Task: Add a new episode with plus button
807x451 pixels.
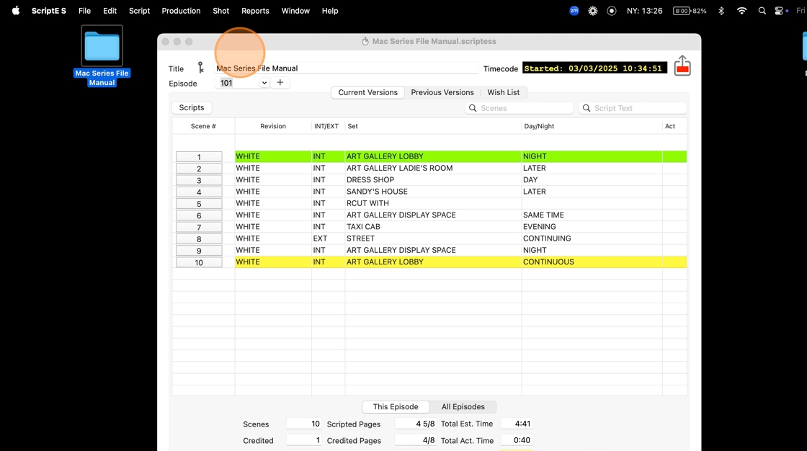Action: [x=280, y=82]
